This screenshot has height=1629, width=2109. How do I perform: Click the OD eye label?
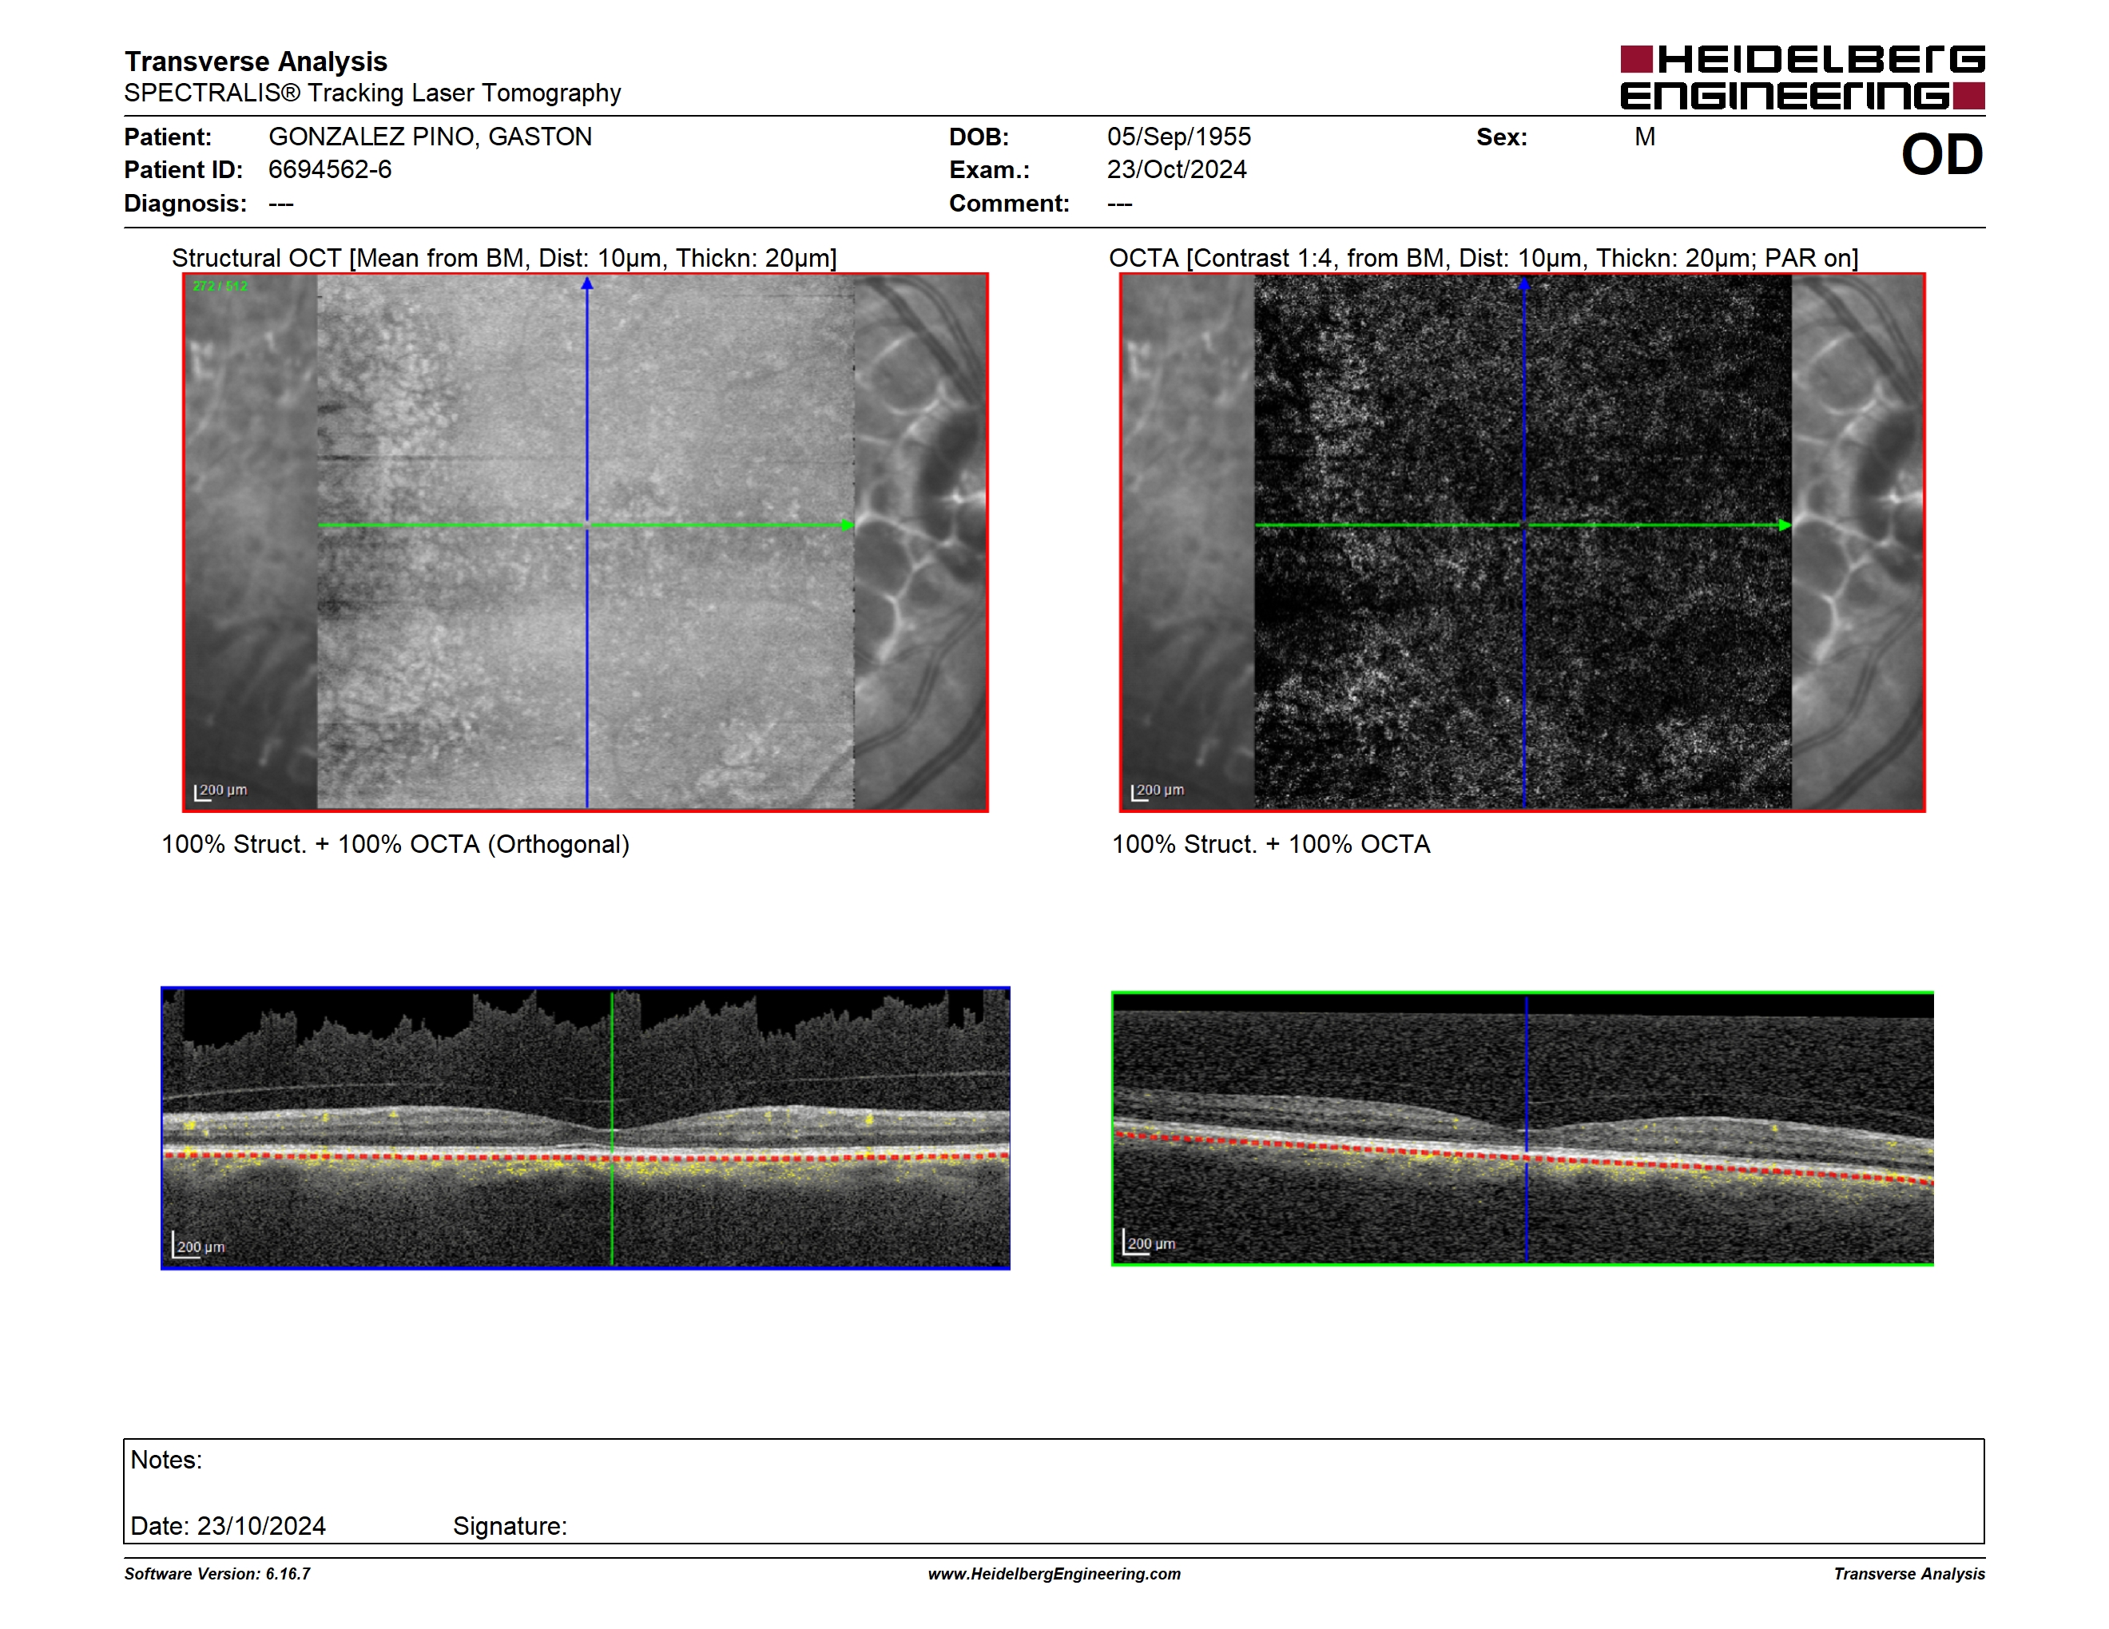pyautogui.click(x=1942, y=154)
